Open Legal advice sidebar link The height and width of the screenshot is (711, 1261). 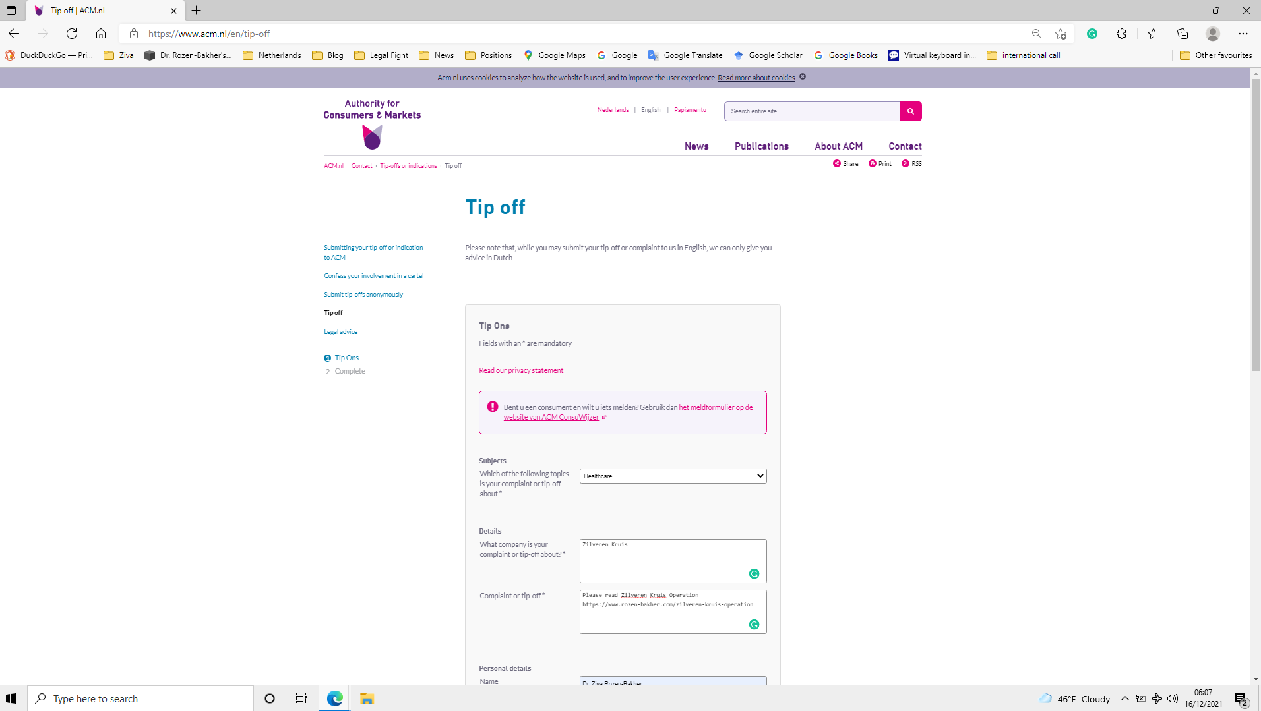click(x=340, y=332)
